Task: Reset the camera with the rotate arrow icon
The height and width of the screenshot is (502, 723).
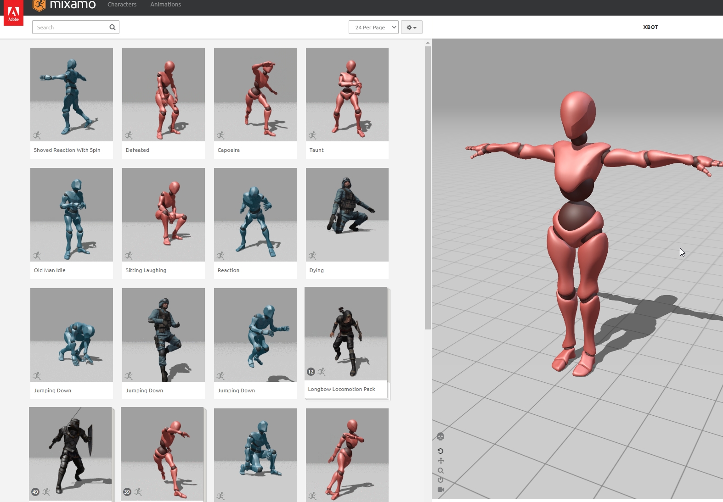Action: coord(441,451)
